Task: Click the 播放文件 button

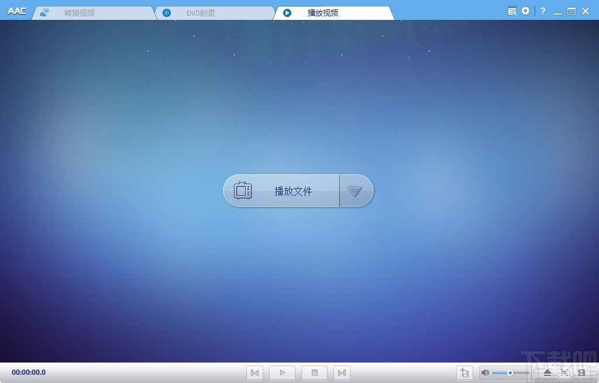Action: (x=281, y=191)
